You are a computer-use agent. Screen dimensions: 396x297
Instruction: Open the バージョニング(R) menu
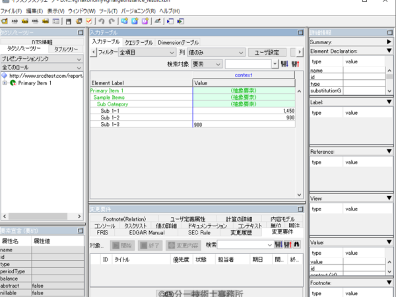tap(139, 11)
